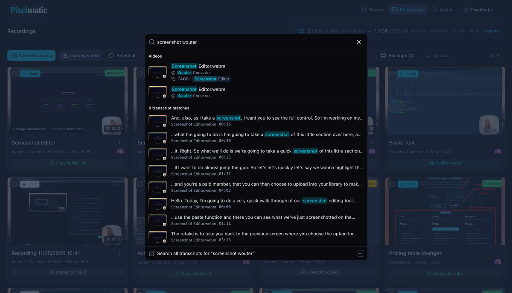The height and width of the screenshot is (293, 512).
Task: Select the Brave Test card checkbox
Action: click(x=392, y=74)
